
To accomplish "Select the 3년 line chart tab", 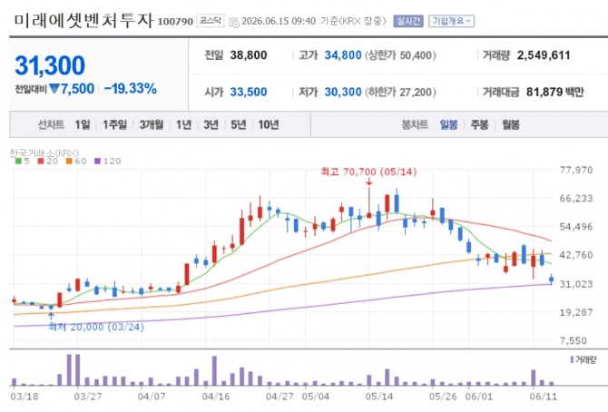I will tap(211, 124).
